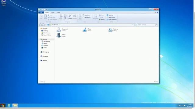195x109 pixels.
Task: Click Edit in the Open group
Action: [101, 18]
